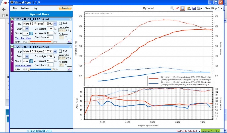Click the Brad Barnhill 2012 copyright link

coord(39,131)
